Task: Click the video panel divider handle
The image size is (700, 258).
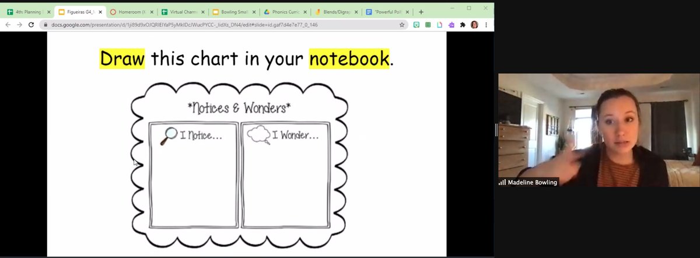Action: [x=496, y=130]
